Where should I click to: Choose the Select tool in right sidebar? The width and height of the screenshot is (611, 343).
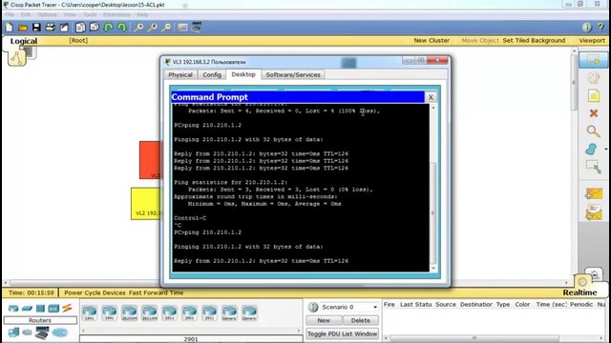[x=593, y=60]
